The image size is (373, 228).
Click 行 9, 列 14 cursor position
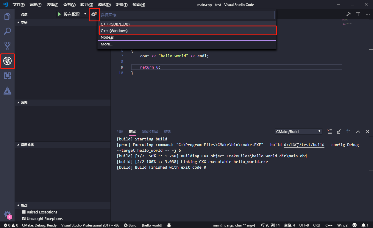(270, 225)
